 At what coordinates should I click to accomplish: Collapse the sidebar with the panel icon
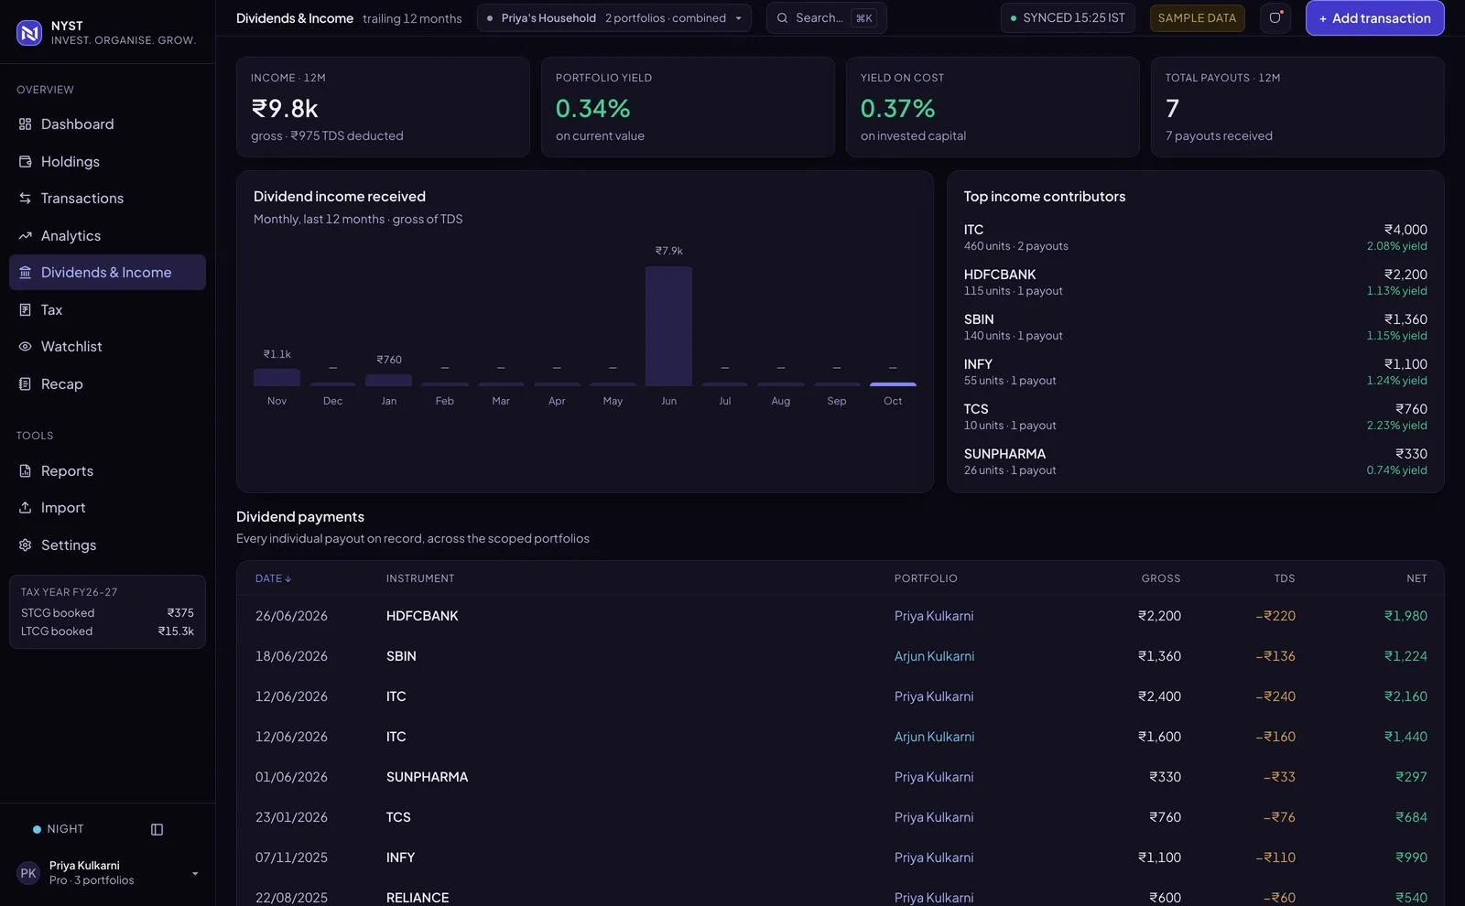[157, 829]
